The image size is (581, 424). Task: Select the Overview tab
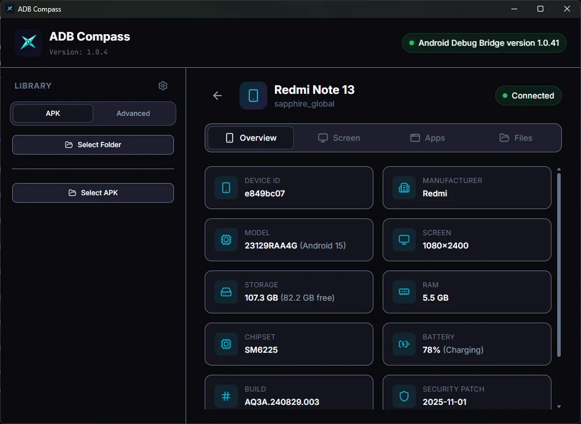(250, 138)
